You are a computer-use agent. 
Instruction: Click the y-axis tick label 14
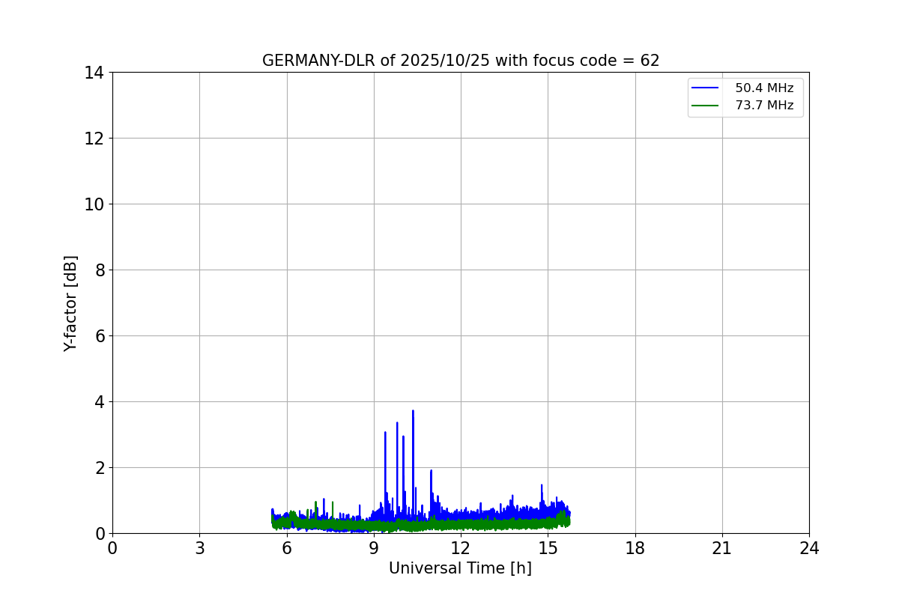coord(94,73)
